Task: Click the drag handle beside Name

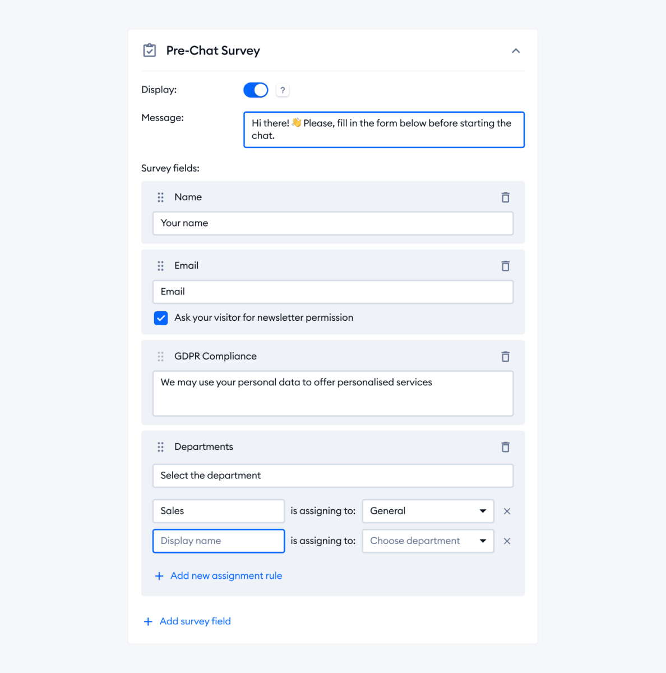Action: (160, 197)
